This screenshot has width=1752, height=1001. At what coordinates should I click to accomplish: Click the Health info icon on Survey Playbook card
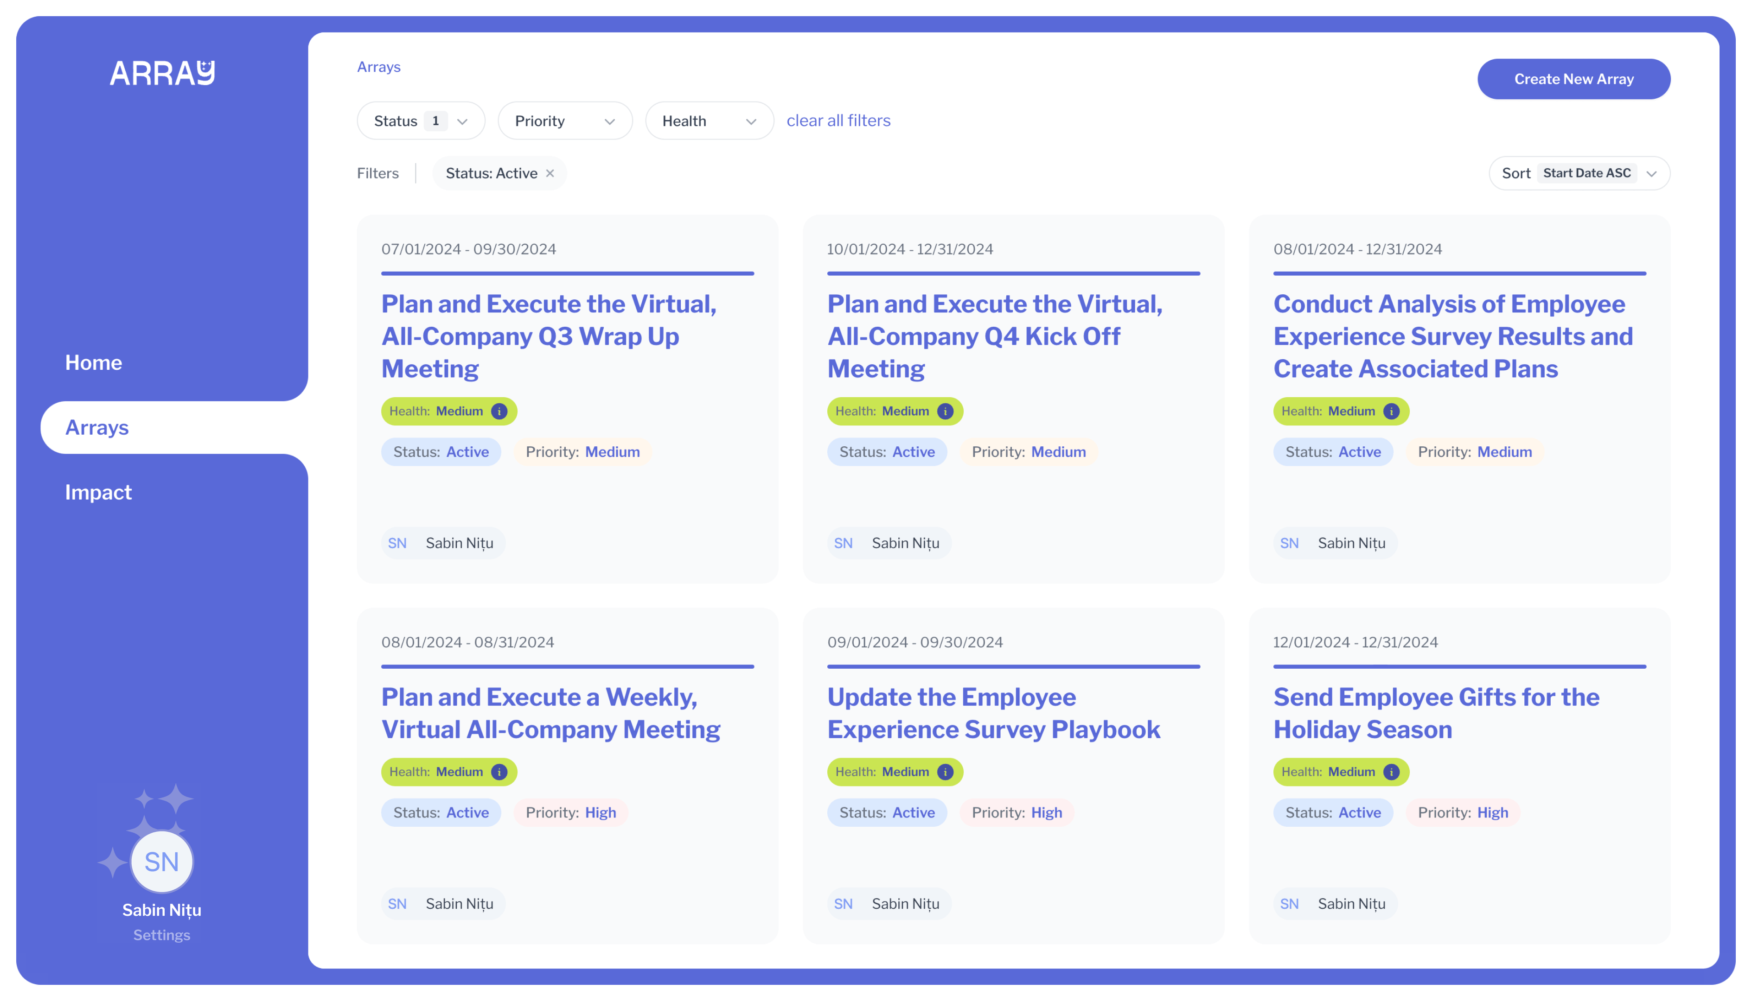(945, 772)
